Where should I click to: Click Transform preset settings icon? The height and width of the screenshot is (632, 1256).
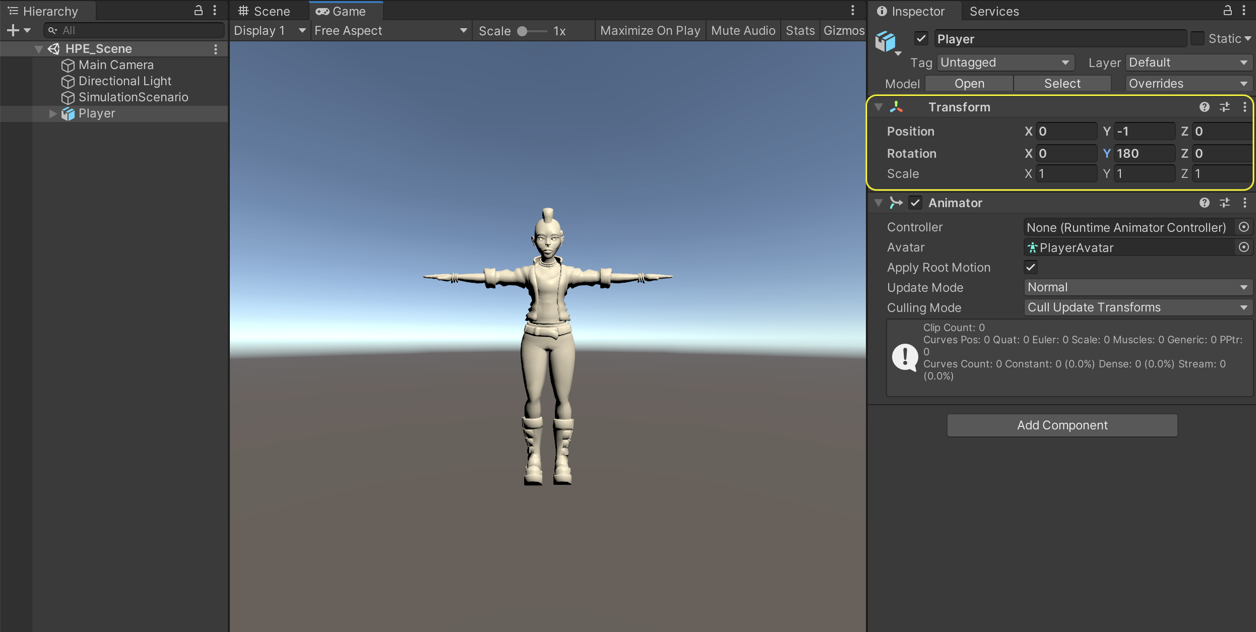(1224, 107)
